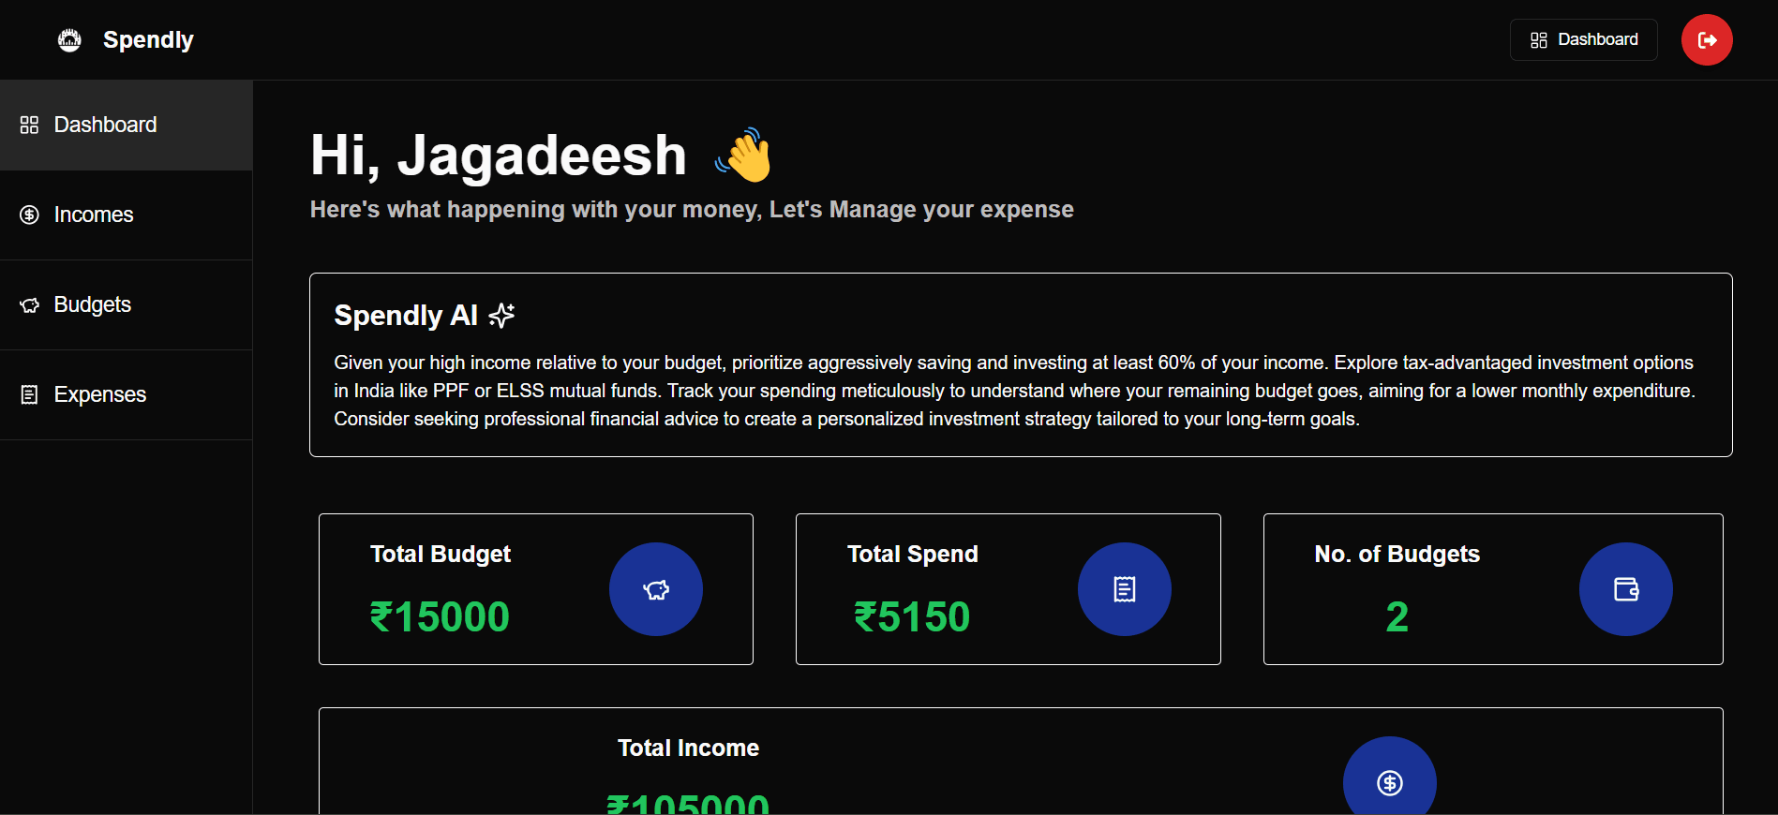Open the Incomes page from sidebar
Image resolution: width=1778 pixels, height=815 pixels.
tap(127, 215)
